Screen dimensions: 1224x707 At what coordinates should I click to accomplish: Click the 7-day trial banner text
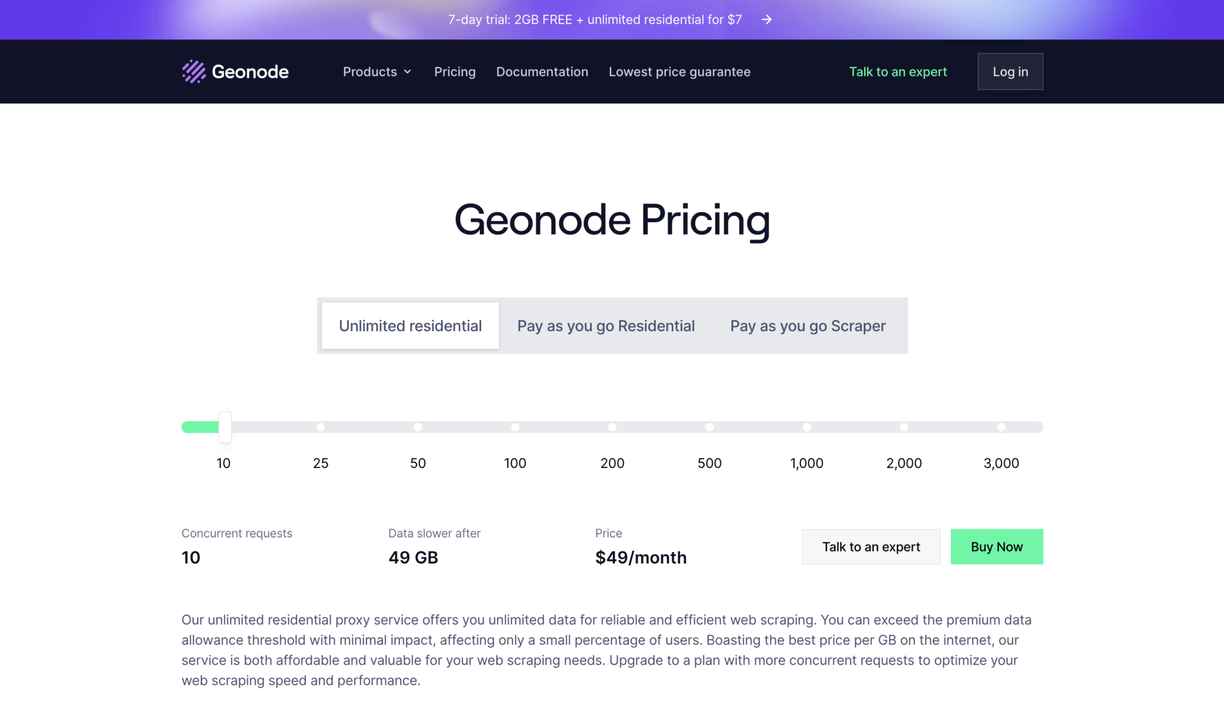click(x=595, y=20)
